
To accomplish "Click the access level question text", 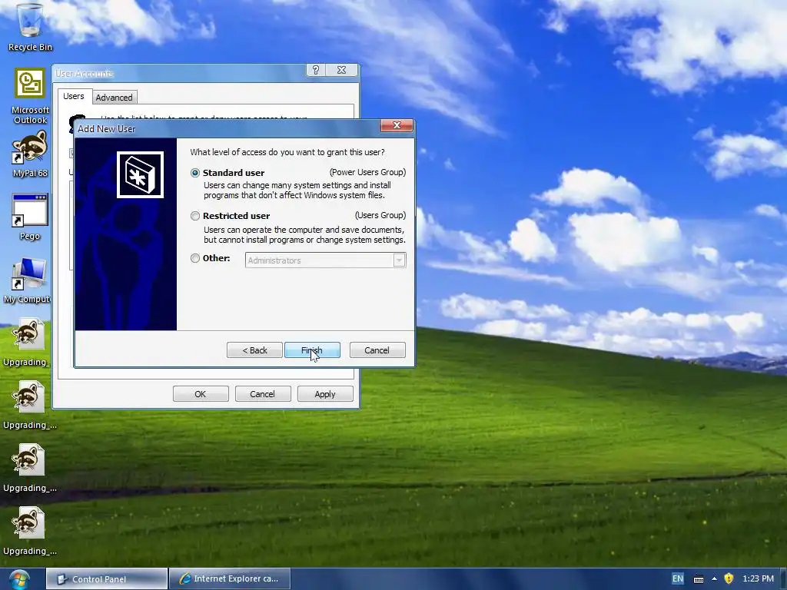I will click(x=287, y=152).
